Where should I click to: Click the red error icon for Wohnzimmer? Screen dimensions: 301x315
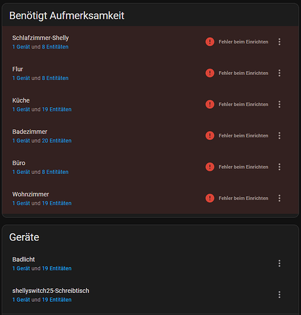(210, 198)
